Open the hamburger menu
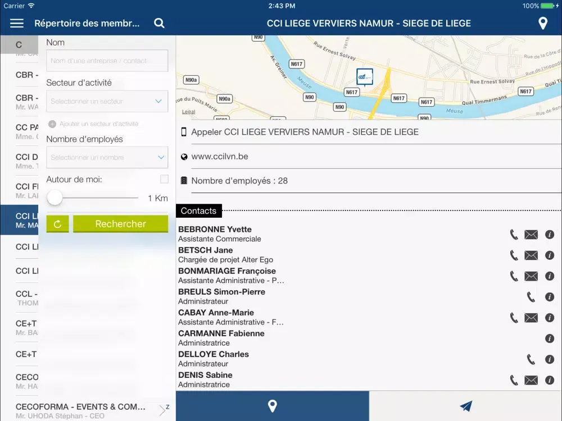Viewport: 562px width, 421px height. tap(16, 23)
